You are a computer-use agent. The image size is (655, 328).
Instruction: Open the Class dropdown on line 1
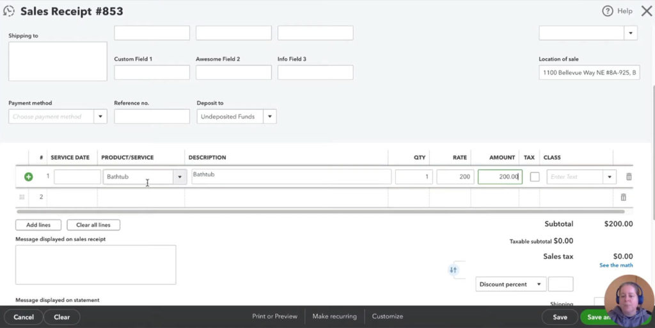[x=610, y=177]
